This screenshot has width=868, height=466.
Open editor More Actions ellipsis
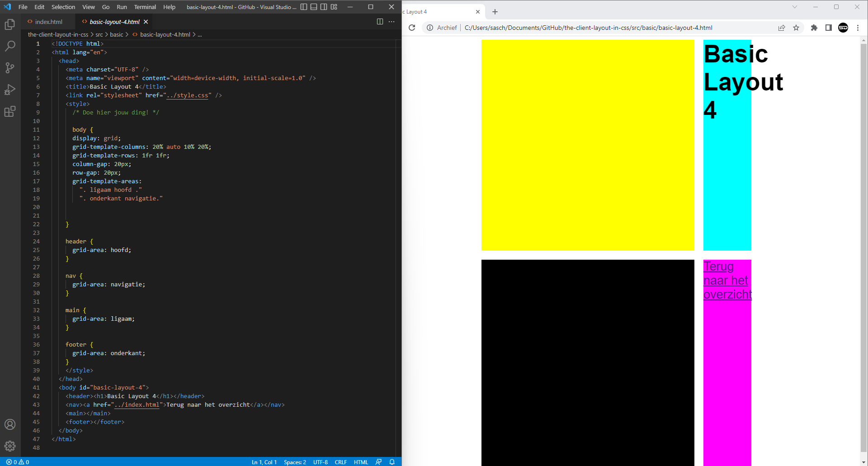click(392, 22)
